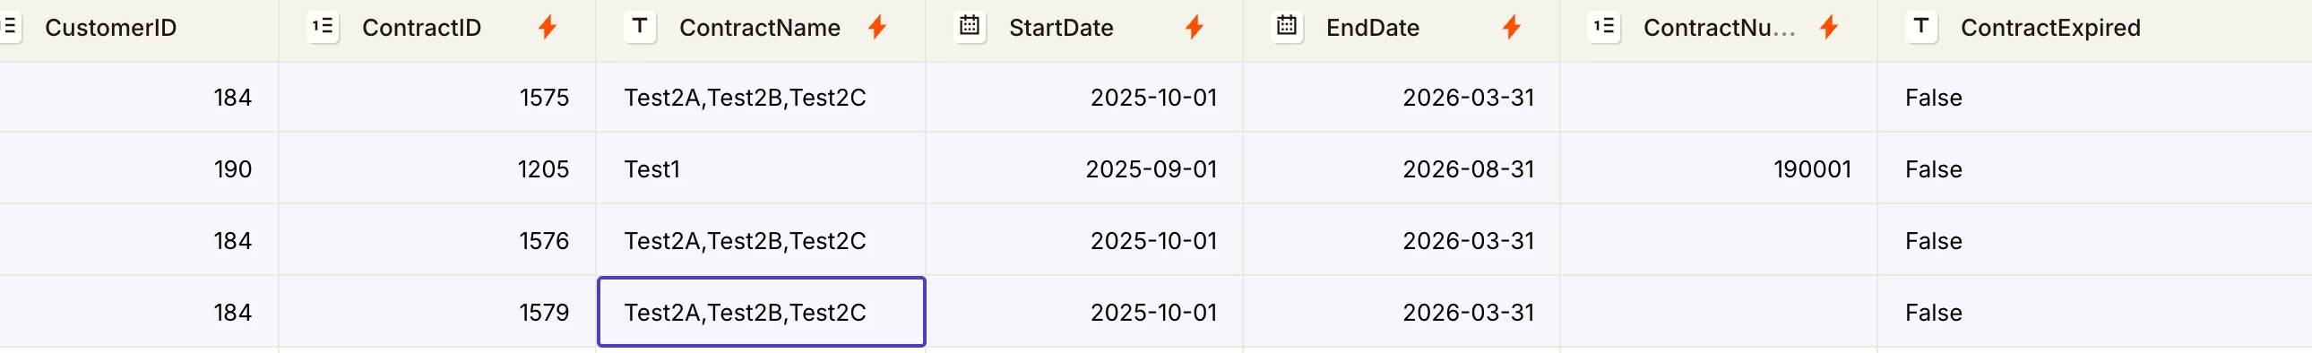2312x353 pixels.
Task: Click the number type icon for ContractID
Action: (324, 26)
